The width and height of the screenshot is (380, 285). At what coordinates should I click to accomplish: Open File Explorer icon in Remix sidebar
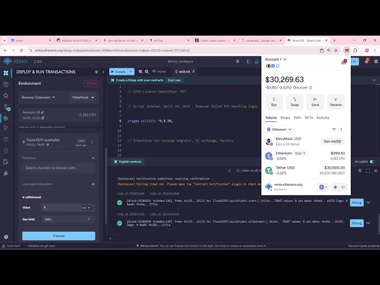[6, 84]
